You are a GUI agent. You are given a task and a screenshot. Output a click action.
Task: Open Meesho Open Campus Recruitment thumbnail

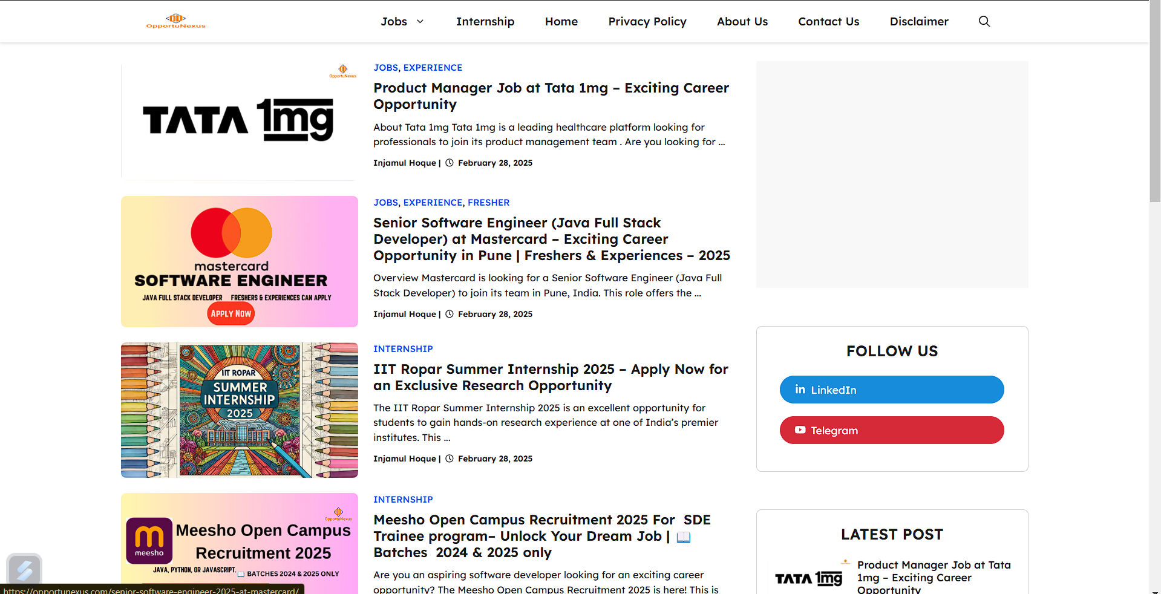coord(240,543)
